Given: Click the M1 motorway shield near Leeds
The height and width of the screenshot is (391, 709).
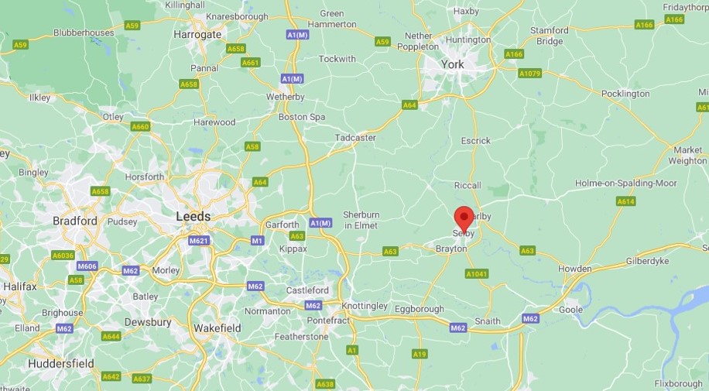Looking at the screenshot, I should coord(257,241).
